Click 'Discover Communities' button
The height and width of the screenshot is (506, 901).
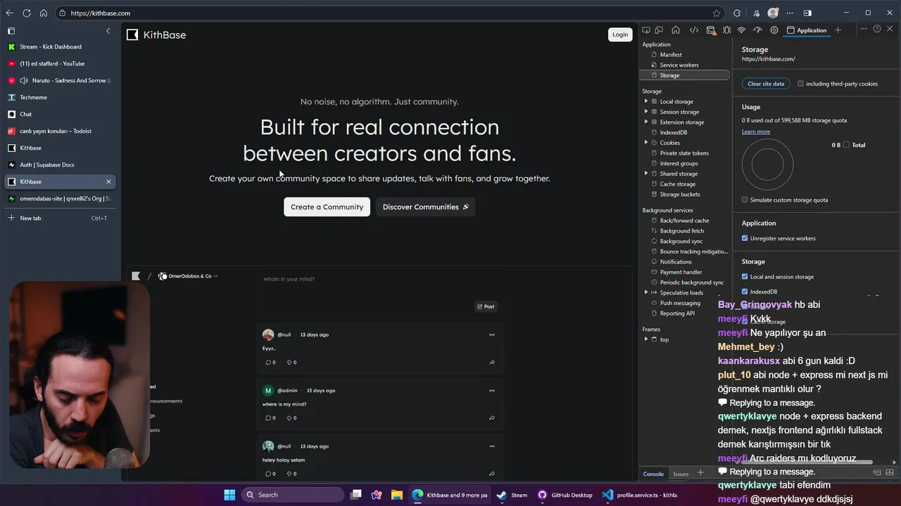pos(425,207)
